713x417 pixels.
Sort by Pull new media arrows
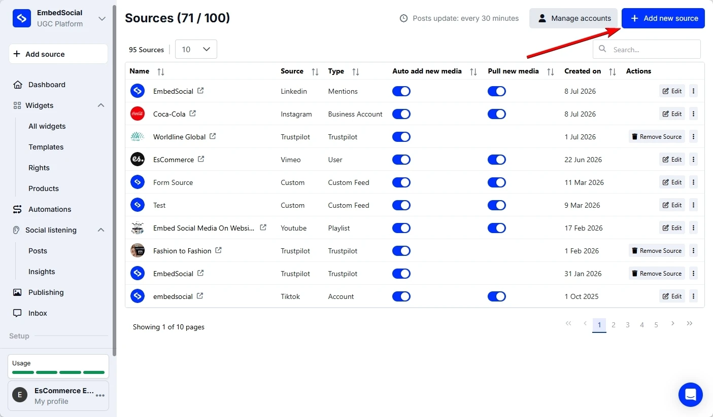[x=551, y=71]
